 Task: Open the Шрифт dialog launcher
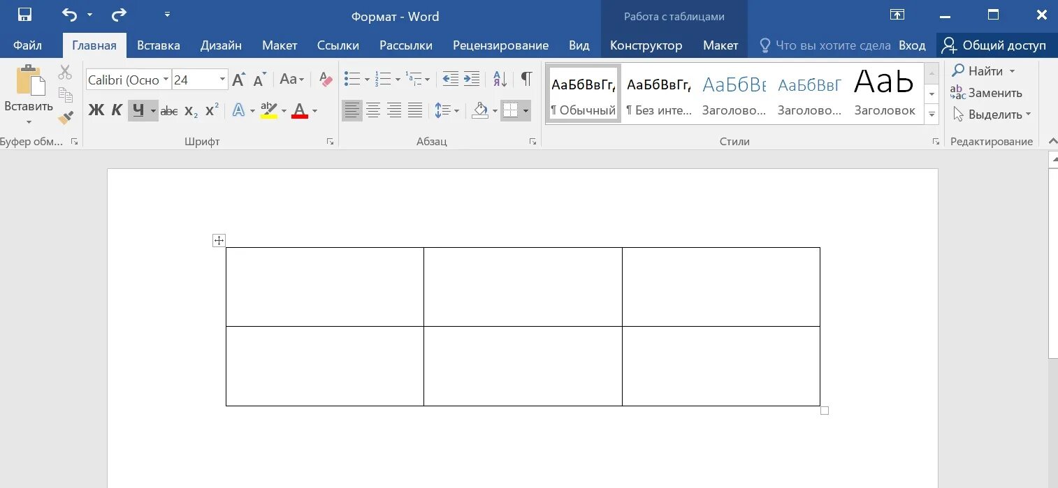coord(330,142)
